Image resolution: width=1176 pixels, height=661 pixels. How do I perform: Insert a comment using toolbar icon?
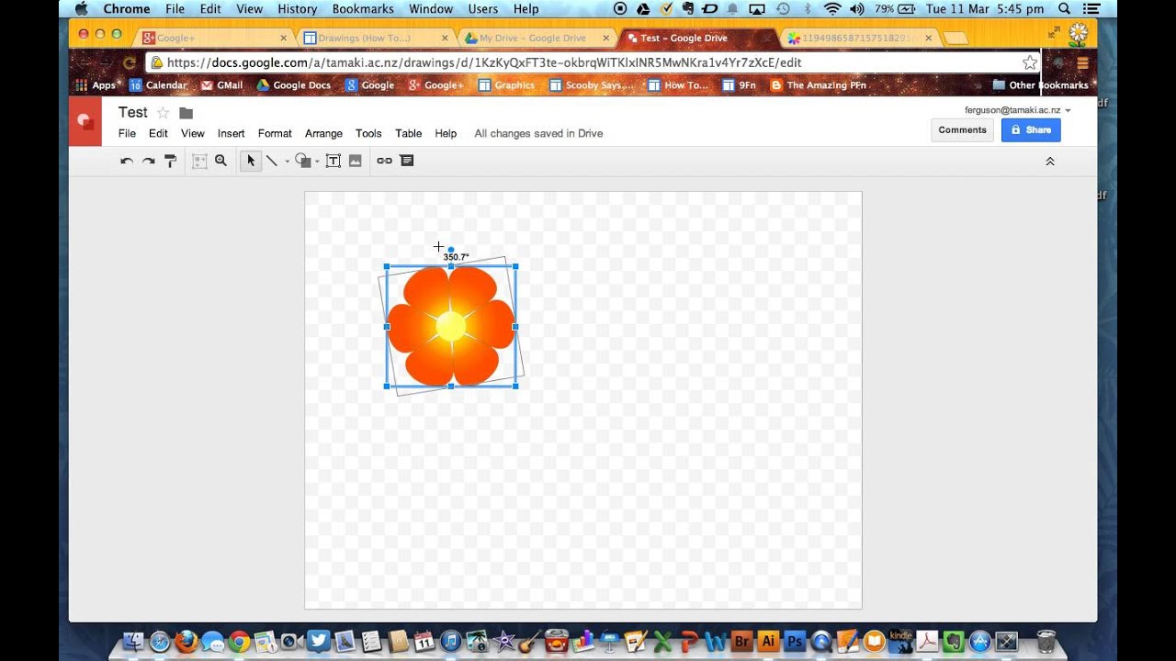coord(407,161)
